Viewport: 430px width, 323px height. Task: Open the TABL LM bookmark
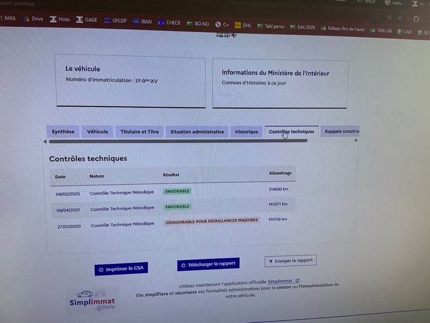381,31
